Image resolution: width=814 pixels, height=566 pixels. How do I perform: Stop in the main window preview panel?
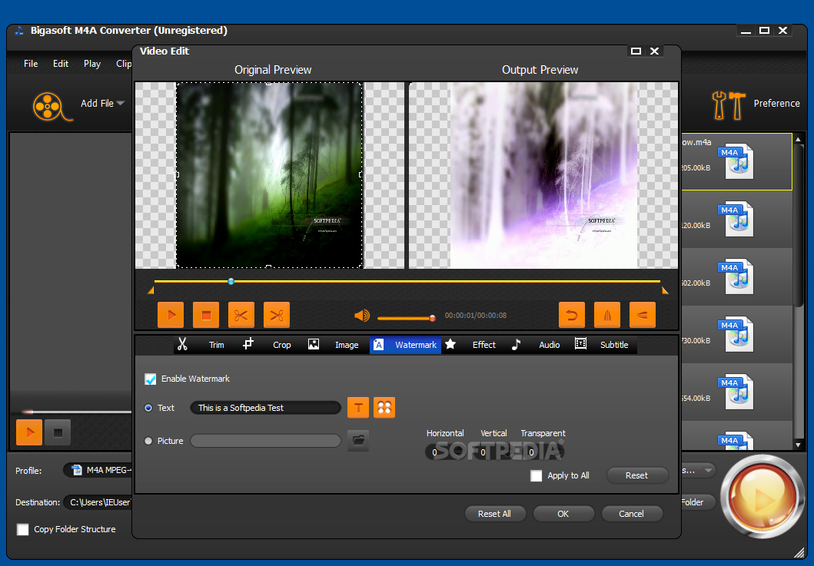pyautogui.click(x=58, y=432)
